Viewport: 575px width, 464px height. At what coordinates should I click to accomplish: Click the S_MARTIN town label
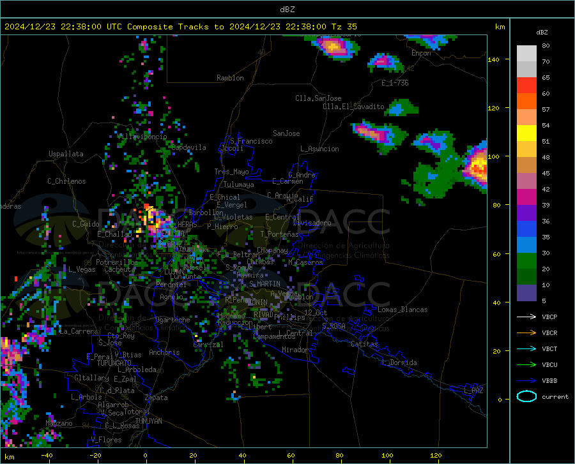pyautogui.click(x=264, y=284)
